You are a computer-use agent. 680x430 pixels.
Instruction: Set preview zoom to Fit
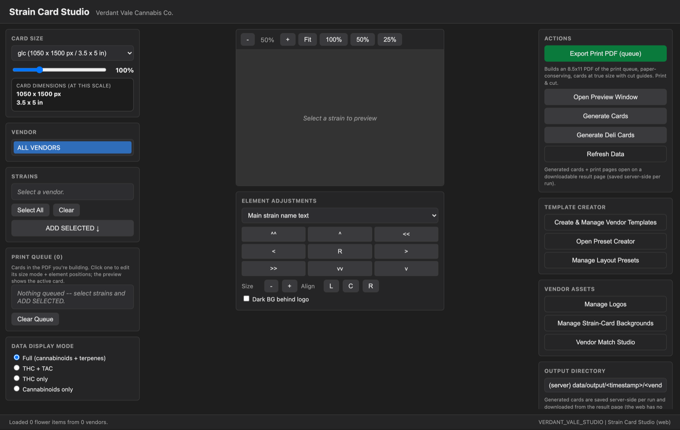(308, 39)
